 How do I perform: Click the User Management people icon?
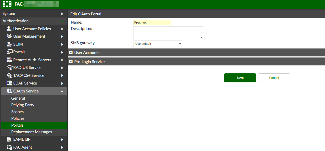click(x=9, y=36)
